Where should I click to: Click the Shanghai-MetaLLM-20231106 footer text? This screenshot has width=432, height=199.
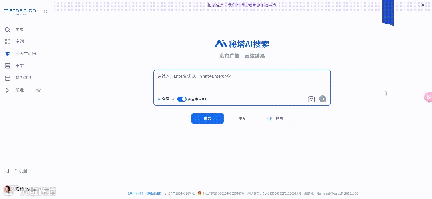click(x=337, y=193)
